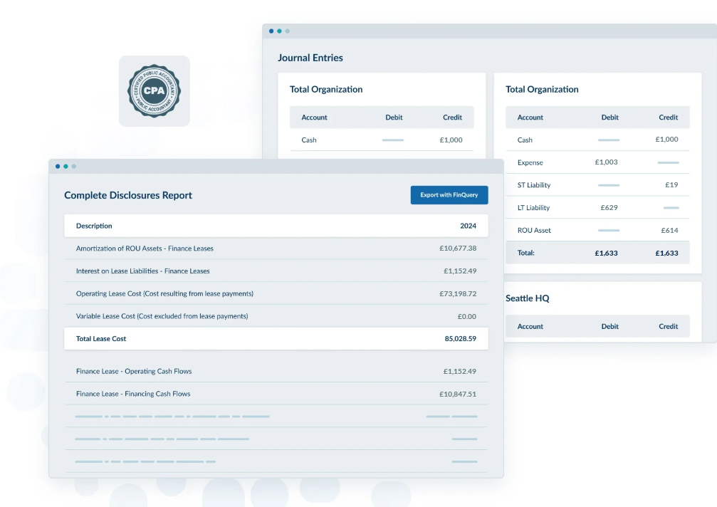Select the Total Lease Cost row
Screen dimensions: 717x507
tap(276, 338)
